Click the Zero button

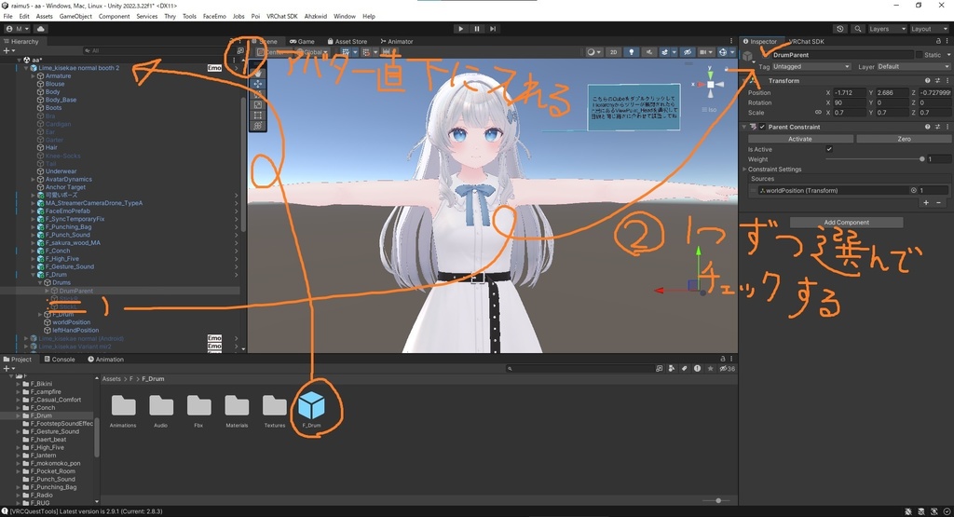pyautogui.click(x=904, y=139)
